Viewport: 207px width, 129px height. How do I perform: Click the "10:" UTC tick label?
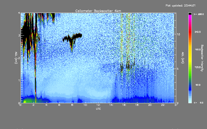(85, 105)
